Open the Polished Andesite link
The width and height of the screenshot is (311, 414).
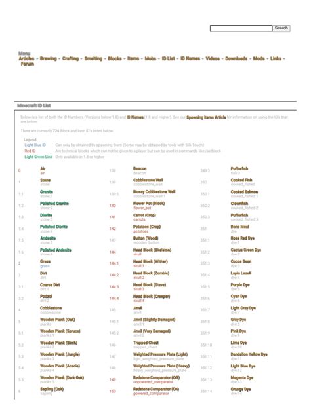[56, 250]
